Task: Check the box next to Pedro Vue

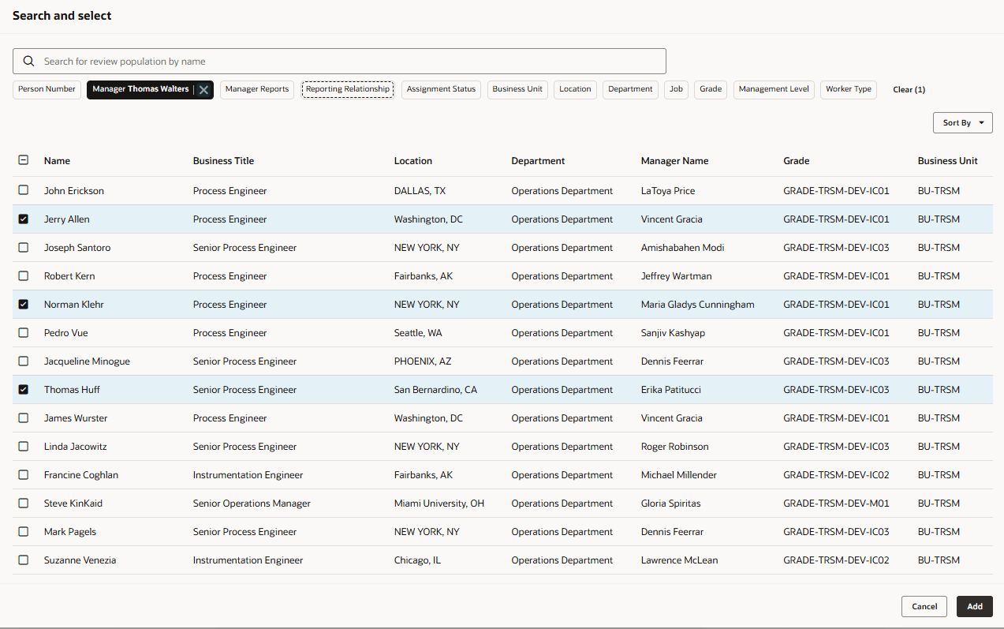Action: 23,332
